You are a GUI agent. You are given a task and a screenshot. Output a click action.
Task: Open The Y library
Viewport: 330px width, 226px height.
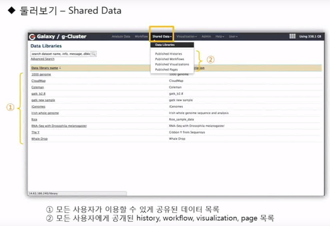click(35, 132)
